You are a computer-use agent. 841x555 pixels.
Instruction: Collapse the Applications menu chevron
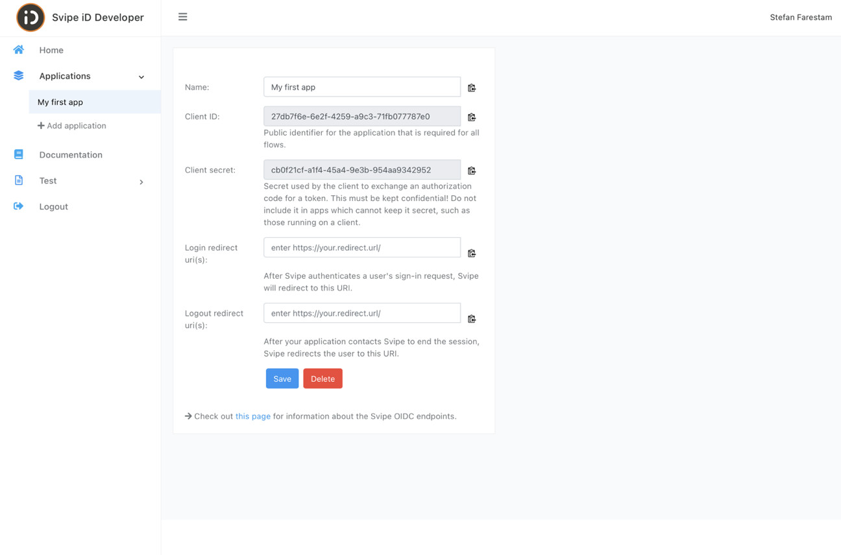(x=141, y=77)
